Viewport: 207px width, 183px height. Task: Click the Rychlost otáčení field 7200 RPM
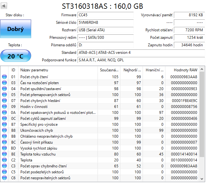pos(189,30)
